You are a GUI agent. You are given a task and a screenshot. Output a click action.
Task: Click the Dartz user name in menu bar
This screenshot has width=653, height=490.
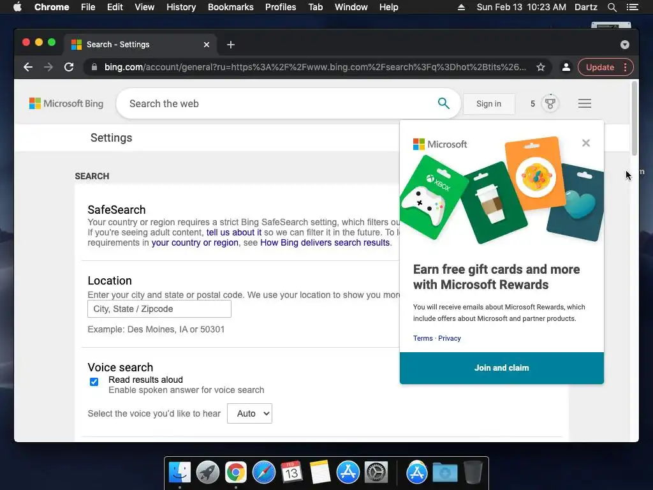[x=585, y=7]
